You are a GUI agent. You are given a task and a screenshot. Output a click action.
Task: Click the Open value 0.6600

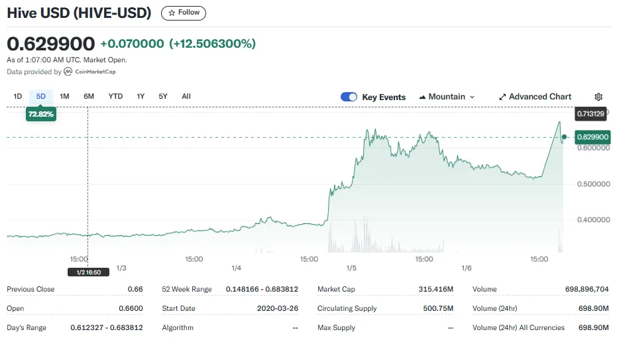(131, 308)
